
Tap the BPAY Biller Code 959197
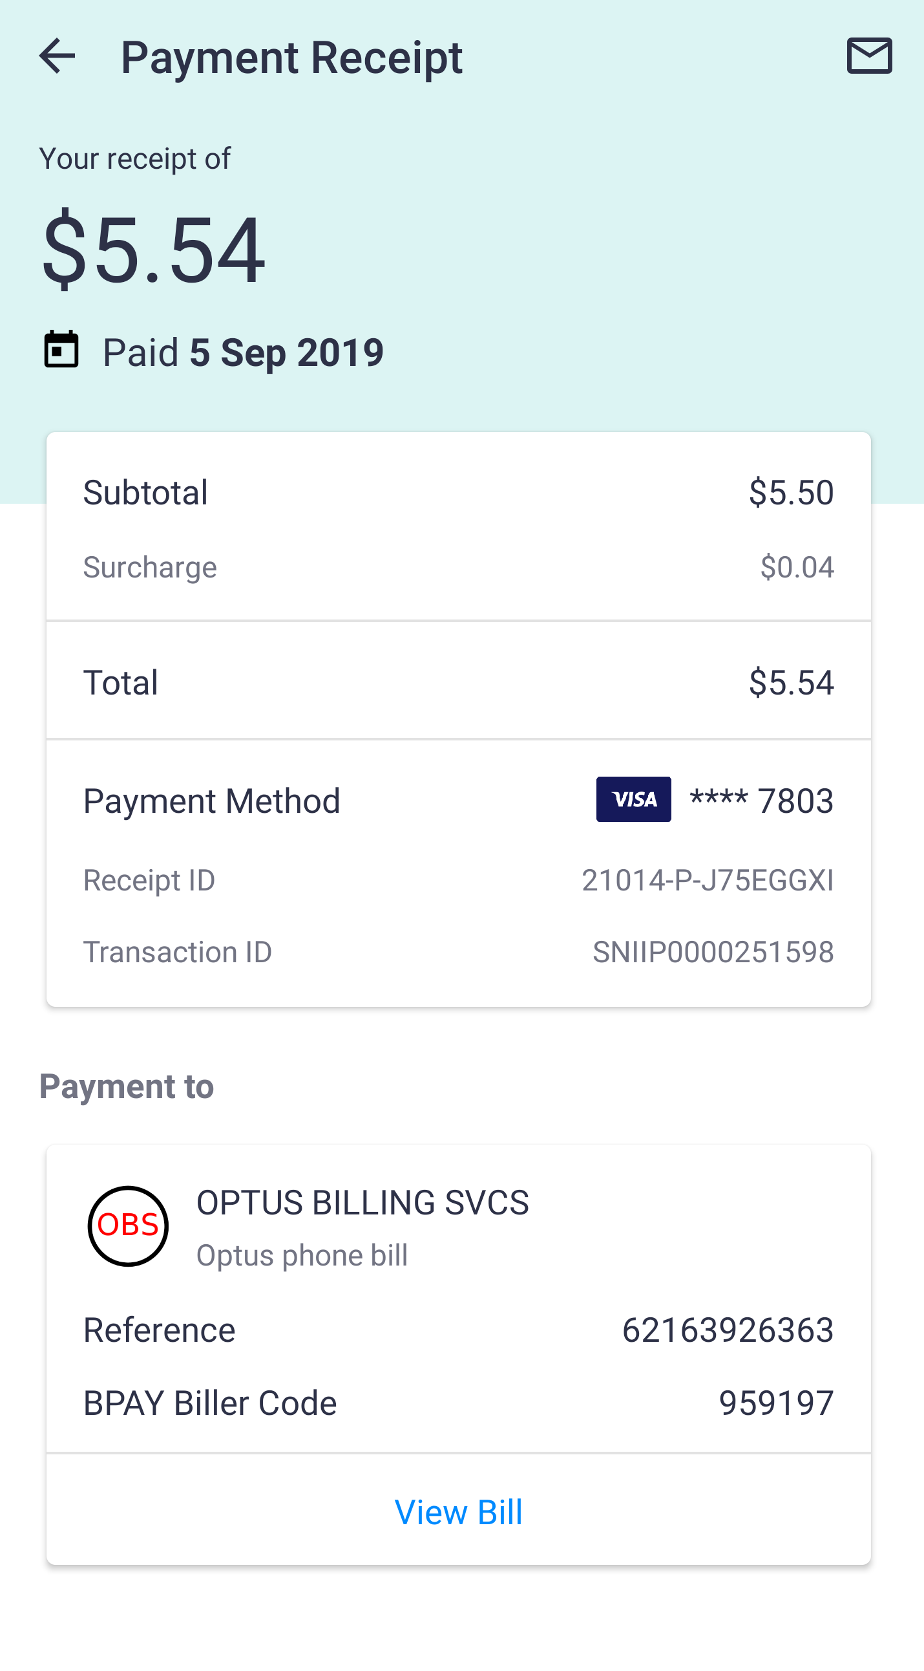pyautogui.click(x=775, y=1403)
